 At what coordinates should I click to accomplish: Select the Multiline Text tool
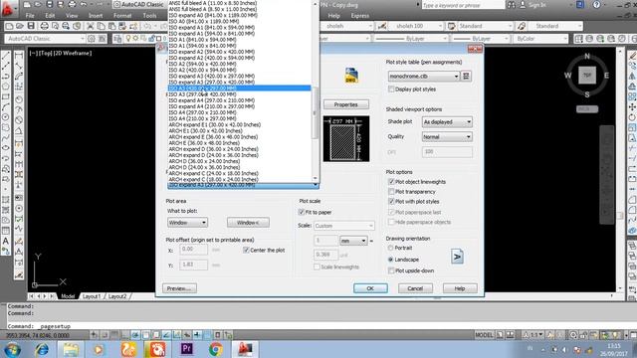click(x=6, y=242)
